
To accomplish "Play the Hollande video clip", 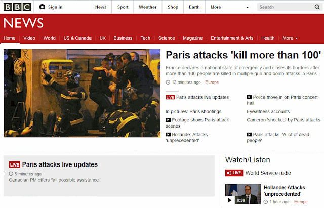I will tap(229, 200).
